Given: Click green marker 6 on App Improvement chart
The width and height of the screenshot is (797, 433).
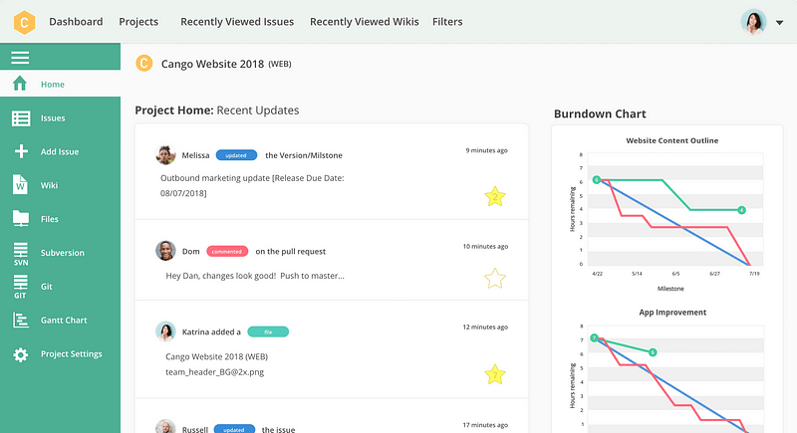Looking at the screenshot, I should (x=653, y=352).
